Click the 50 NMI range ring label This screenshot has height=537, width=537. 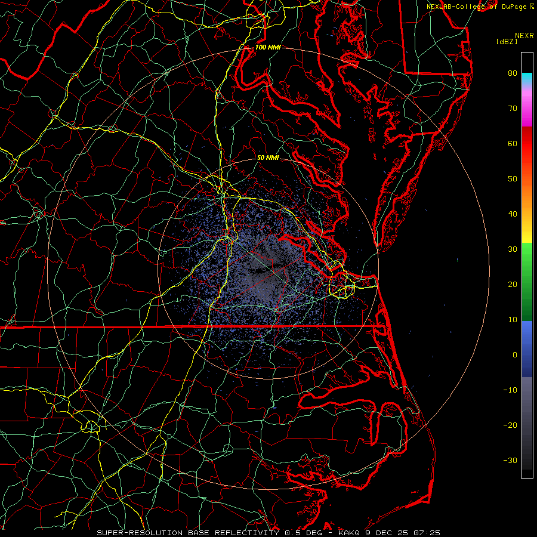tap(268, 158)
